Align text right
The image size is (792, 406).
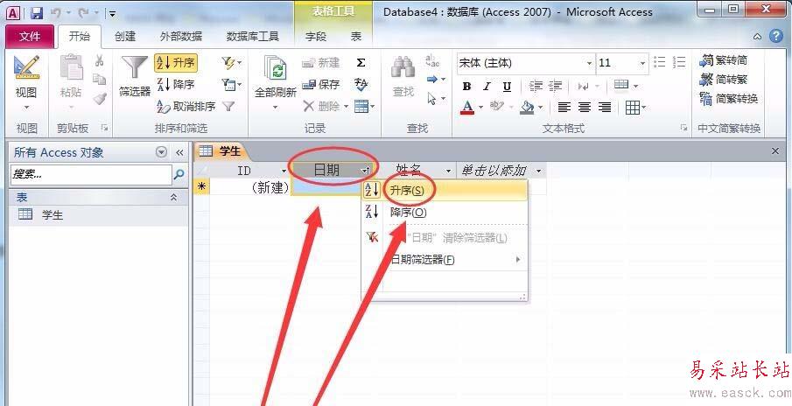[x=605, y=107]
